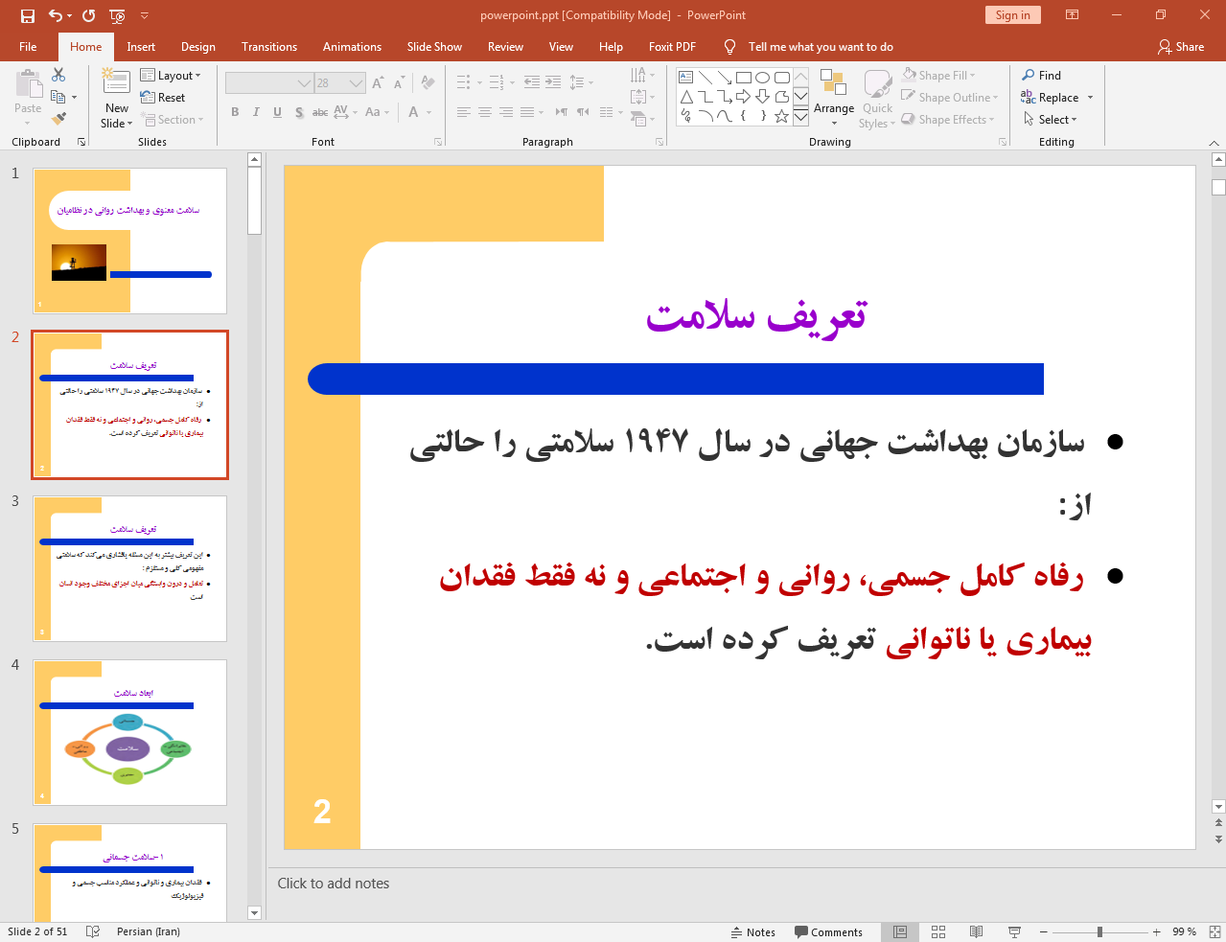This screenshot has width=1226, height=942.
Task: Toggle Normal view in status bar
Action: pos(900,931)
